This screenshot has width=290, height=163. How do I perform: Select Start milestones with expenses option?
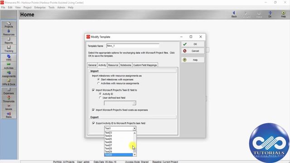click(99, 80)
